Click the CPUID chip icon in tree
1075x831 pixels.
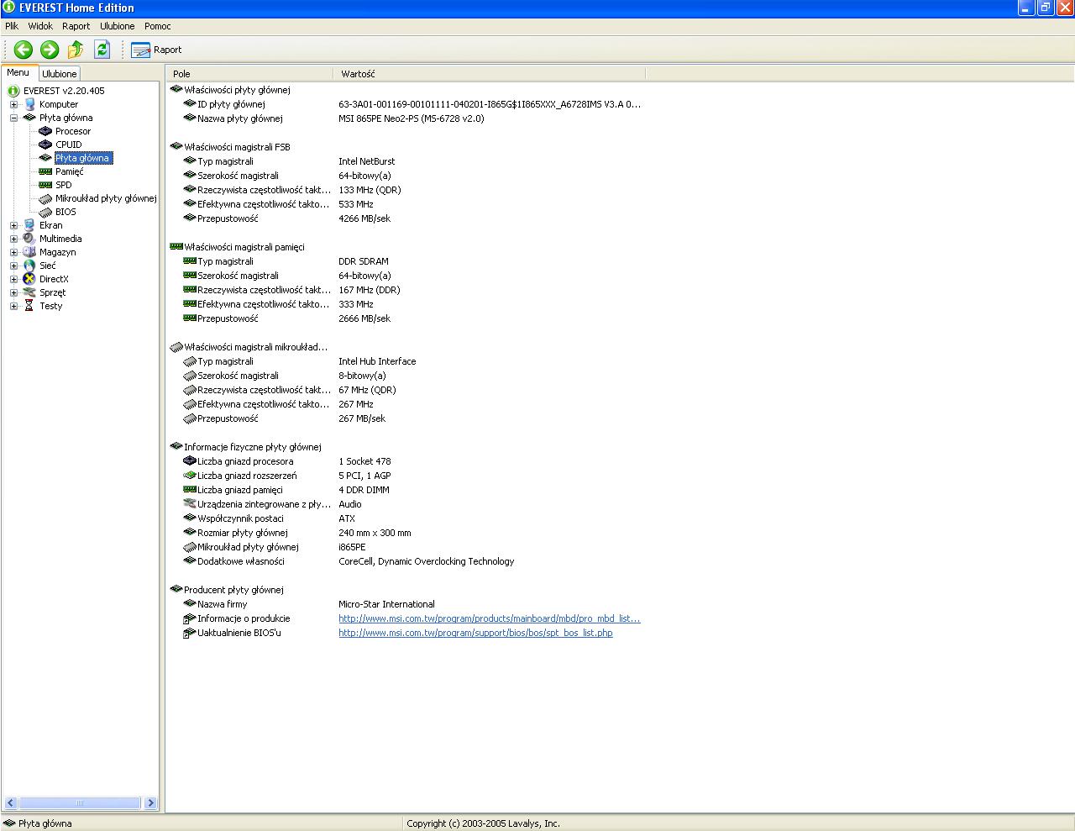[x=45, y=145]
